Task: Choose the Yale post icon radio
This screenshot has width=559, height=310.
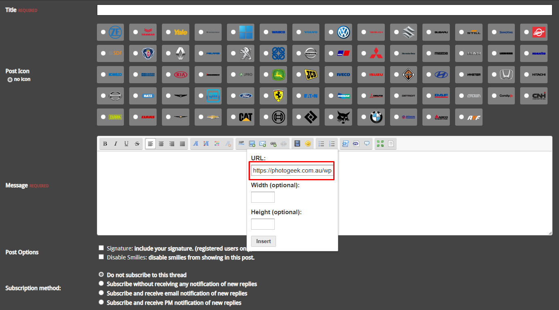Action: point(168,32)
